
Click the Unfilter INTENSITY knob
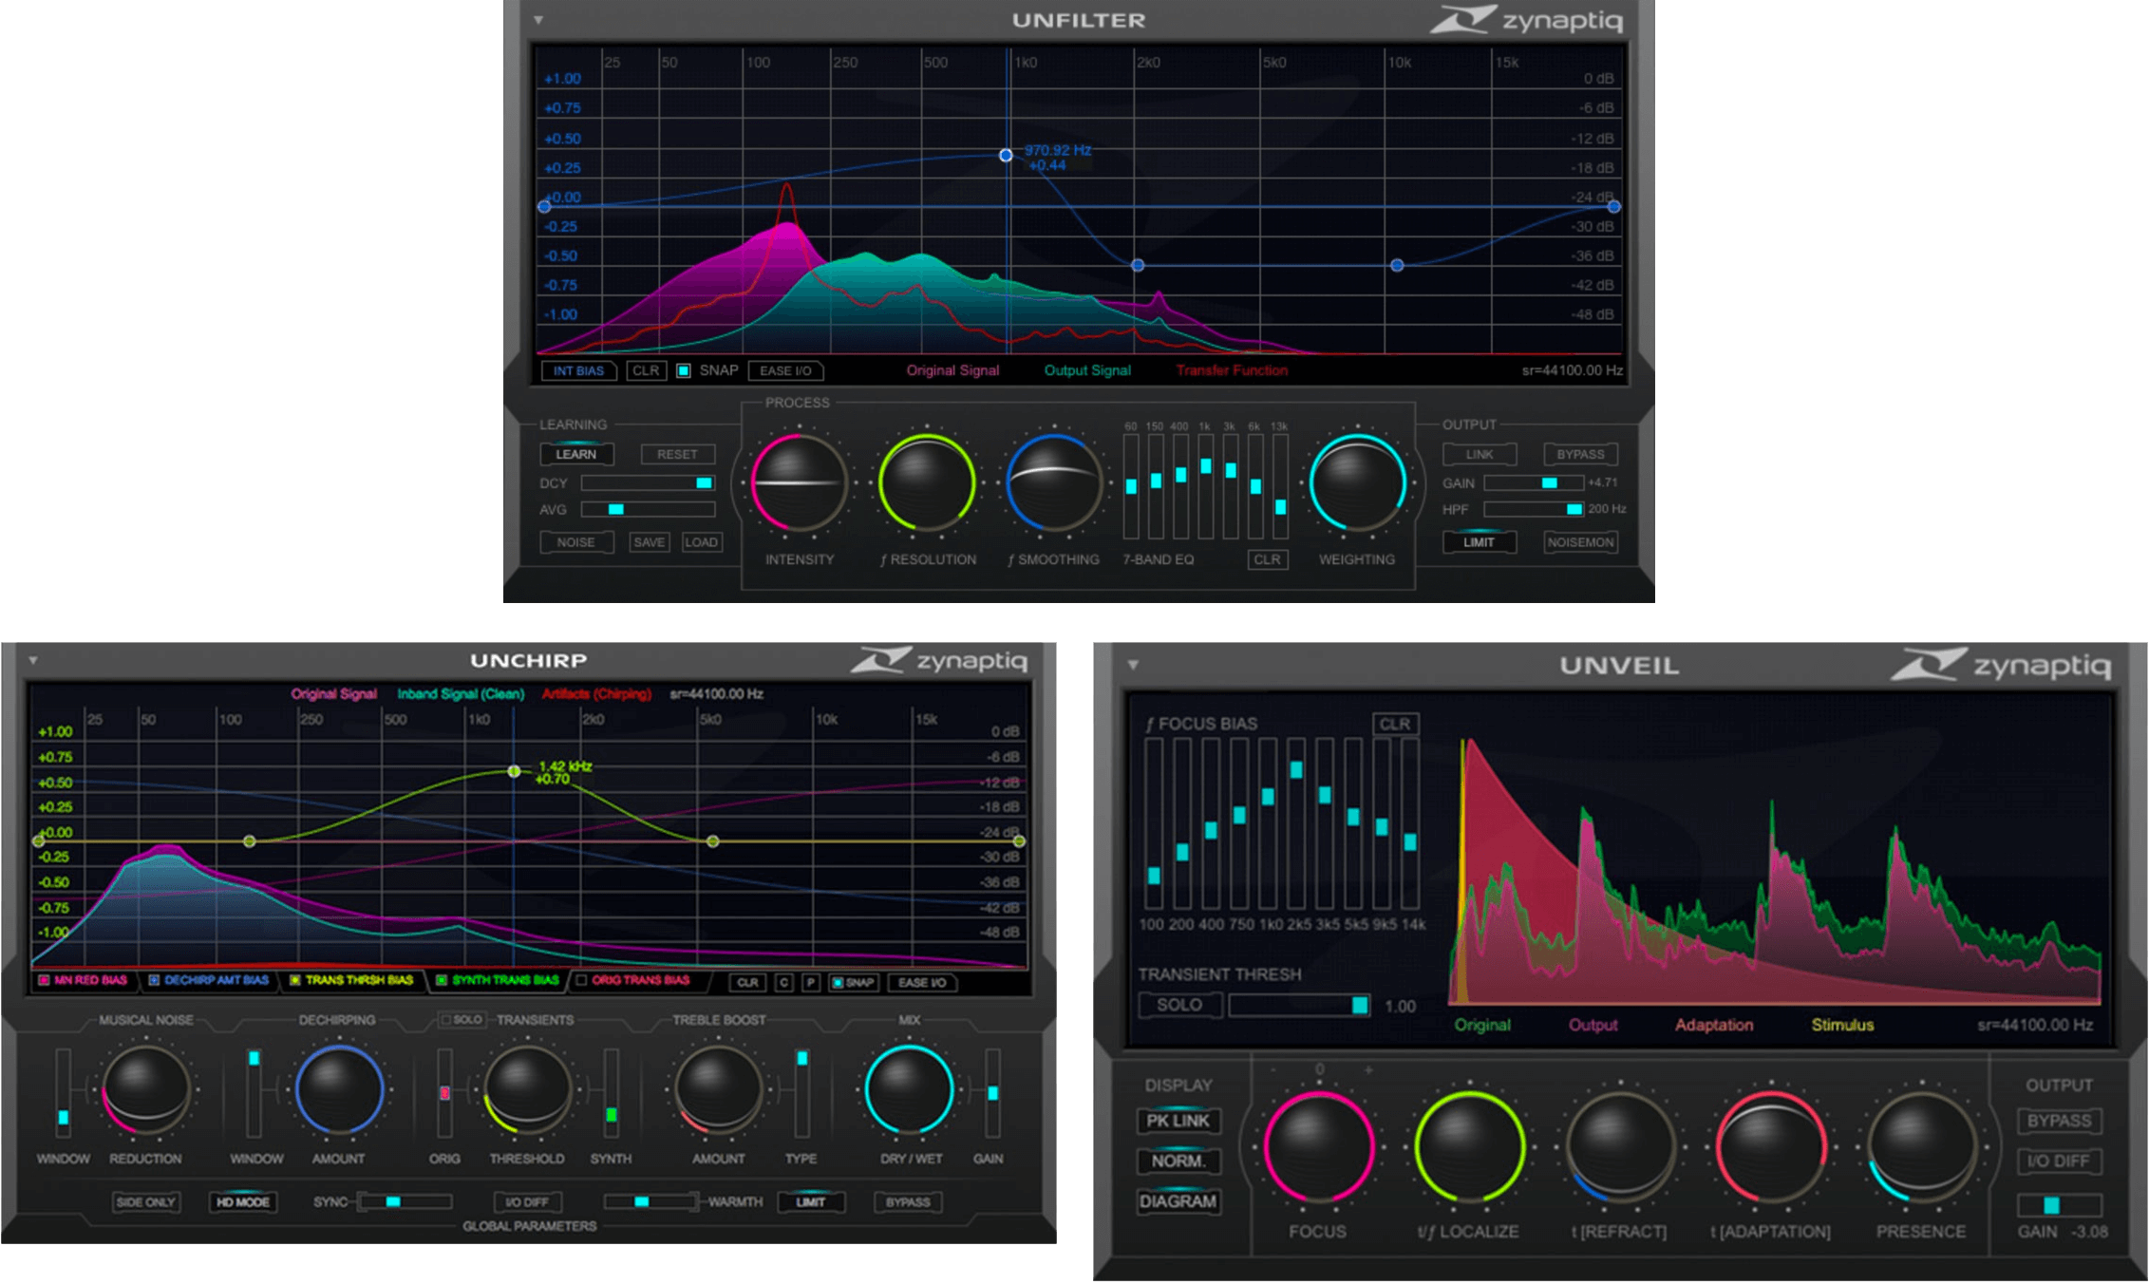pos(799,482)
